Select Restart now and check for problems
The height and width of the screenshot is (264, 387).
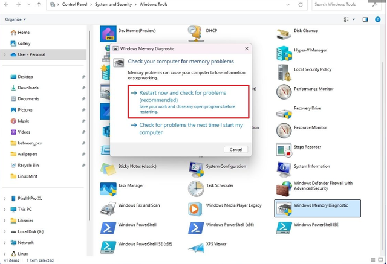pyautogui.click(x=188, y=101)
